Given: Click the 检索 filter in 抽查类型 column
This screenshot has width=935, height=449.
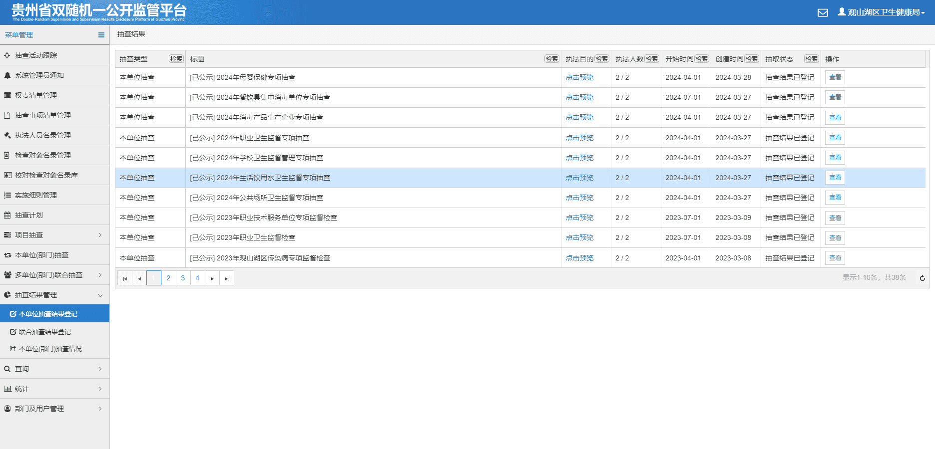Looking at the screenshot, I should click(176, 59).
